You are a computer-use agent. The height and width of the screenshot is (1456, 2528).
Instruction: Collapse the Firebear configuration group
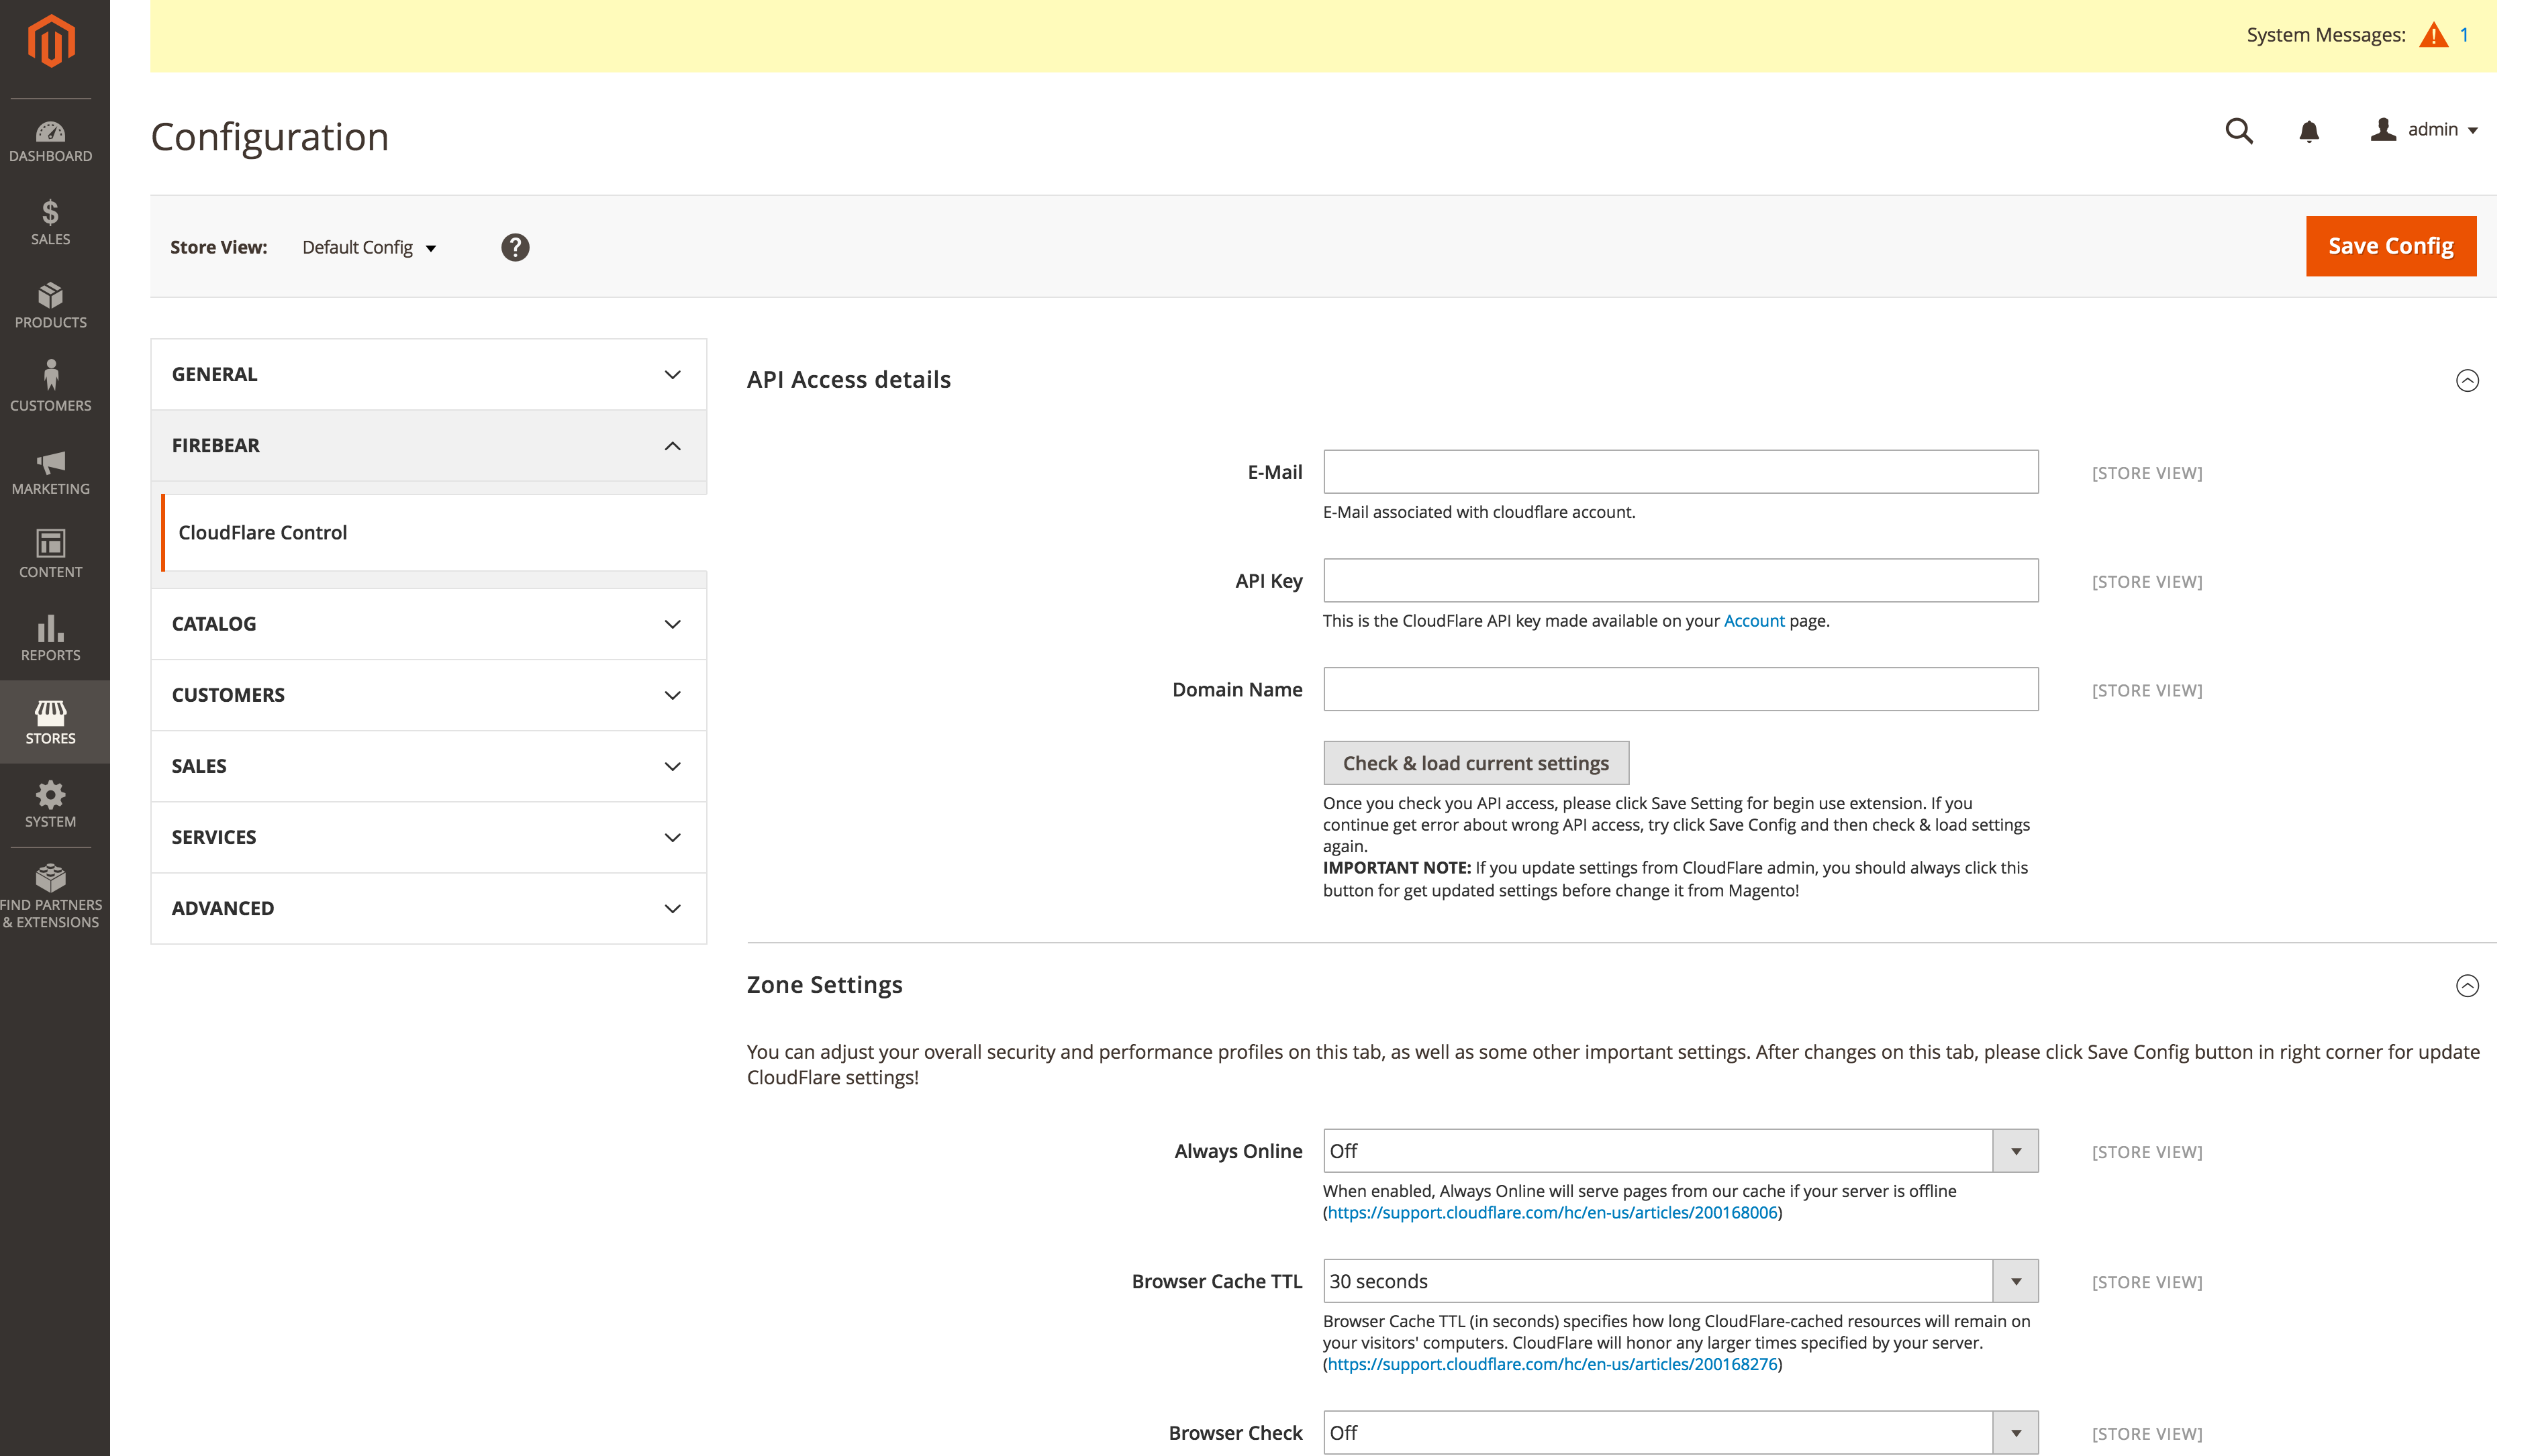[x=428, y=445]
